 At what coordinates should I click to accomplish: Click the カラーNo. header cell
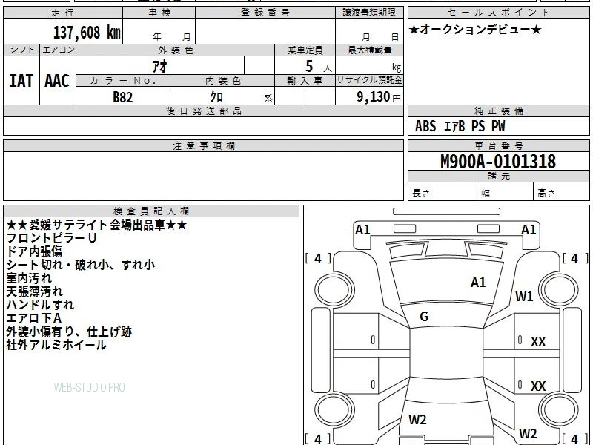pos(123,81)
